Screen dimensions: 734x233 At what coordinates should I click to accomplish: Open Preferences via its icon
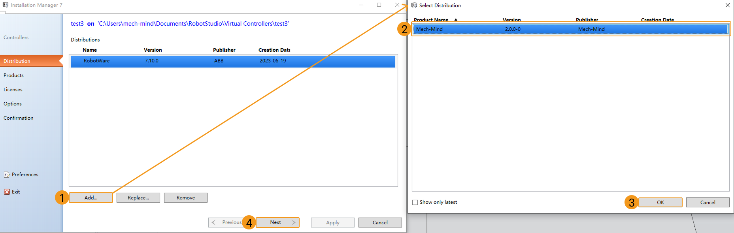[x=7, y=175]
